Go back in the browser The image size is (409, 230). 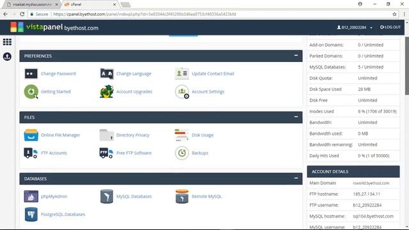[6, 14]
